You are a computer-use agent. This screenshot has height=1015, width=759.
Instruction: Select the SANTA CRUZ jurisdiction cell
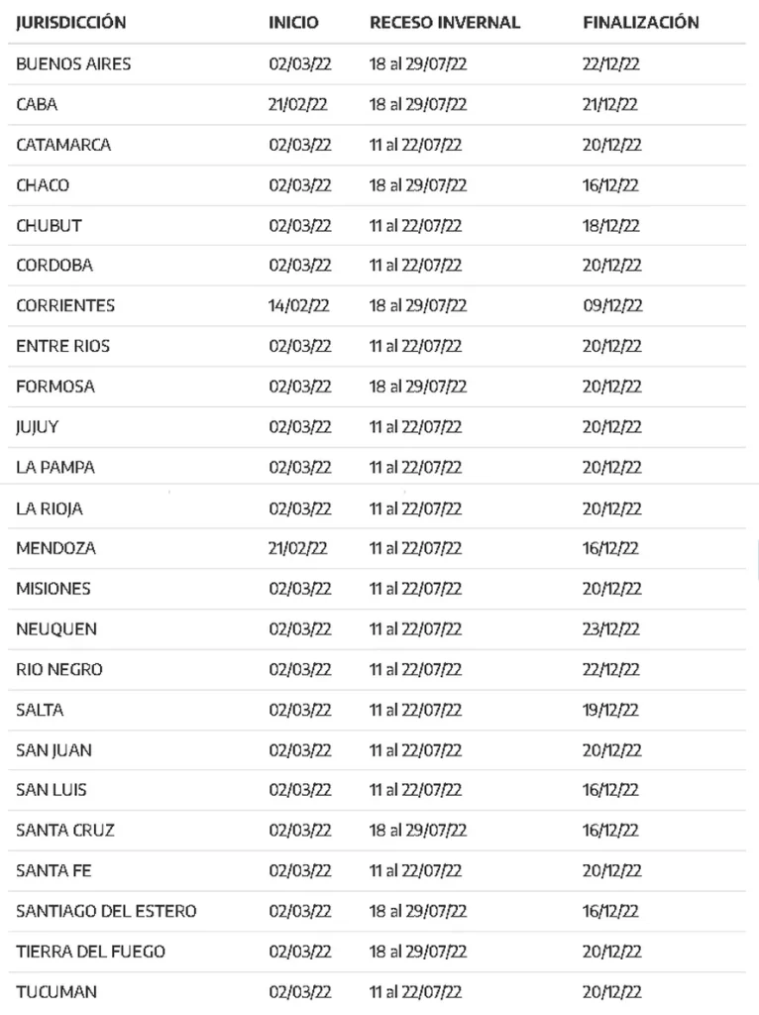(x=65, y=831)
